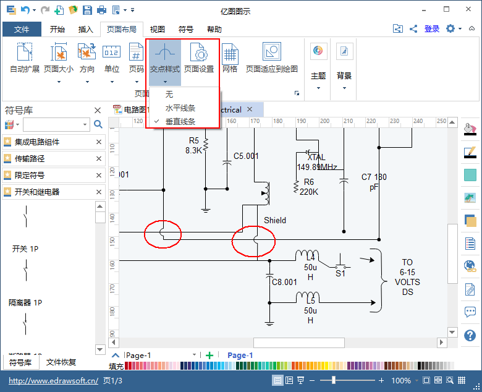Screen dimensions: 482x392
Task: Open library category dropdown beside books icon
Action: pos(17,124)
